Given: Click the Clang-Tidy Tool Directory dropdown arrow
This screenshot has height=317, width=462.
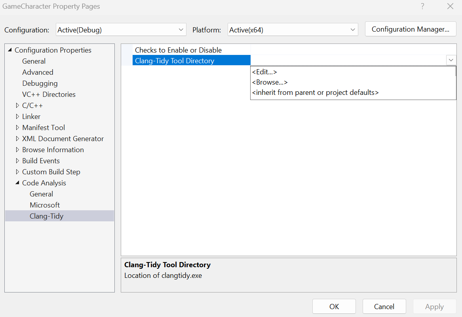Looking at the screenshot, I should click(x=451, y=60).
